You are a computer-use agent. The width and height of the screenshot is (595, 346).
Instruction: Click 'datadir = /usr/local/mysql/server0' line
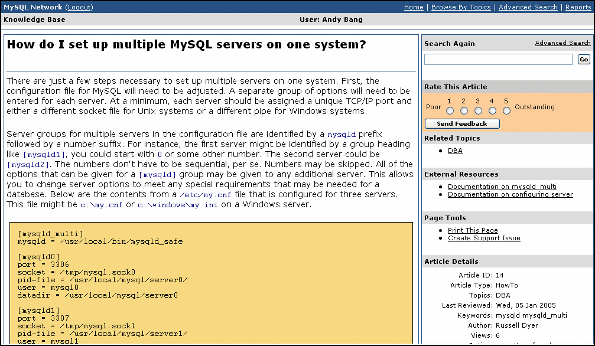(97, 295)
